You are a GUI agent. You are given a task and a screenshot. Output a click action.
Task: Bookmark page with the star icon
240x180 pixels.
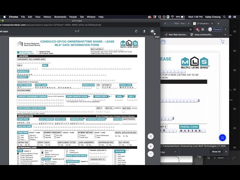tap(190, 29)
